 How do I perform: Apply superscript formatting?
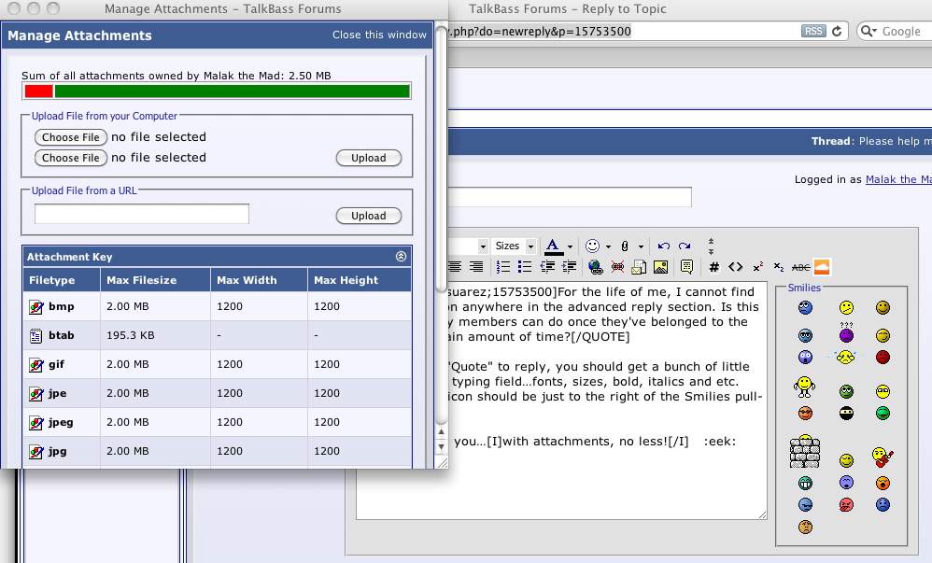point(758,267)
